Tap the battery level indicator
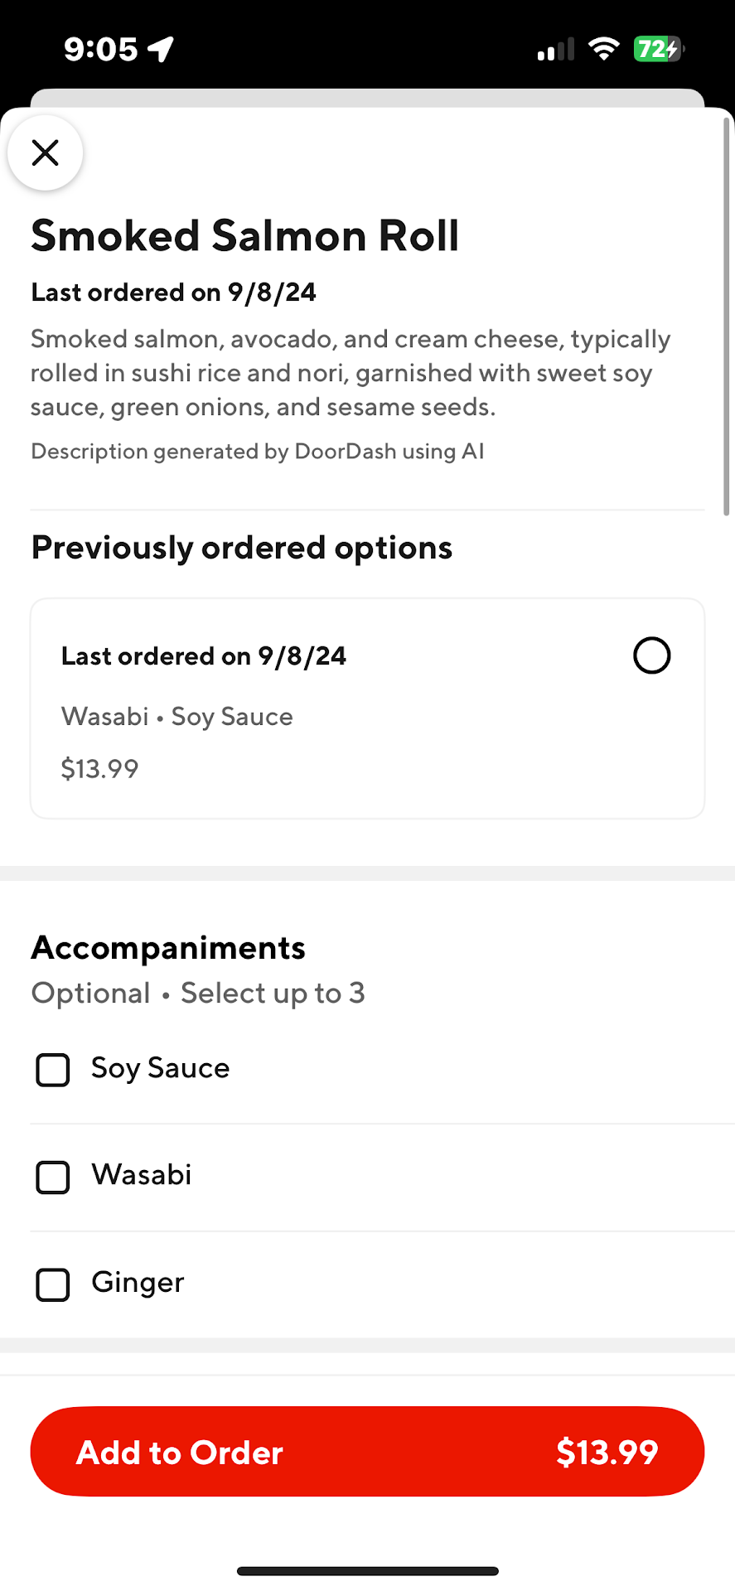The height and width of the screenshot is (1591, 735). [x=659, y=49]
